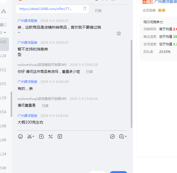Toggle the switch in left sidebar
This screenshot has width=177, height=173.
[x=3, y=25]
